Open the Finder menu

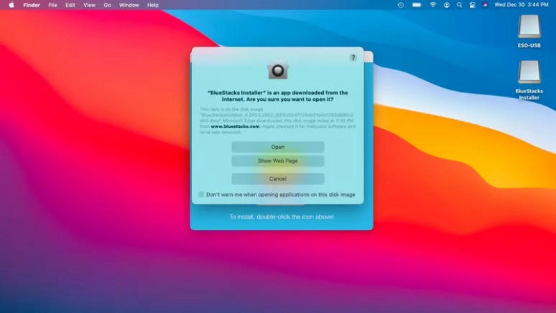pos(31,5)
